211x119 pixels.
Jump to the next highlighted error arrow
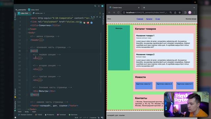point(100,17)
